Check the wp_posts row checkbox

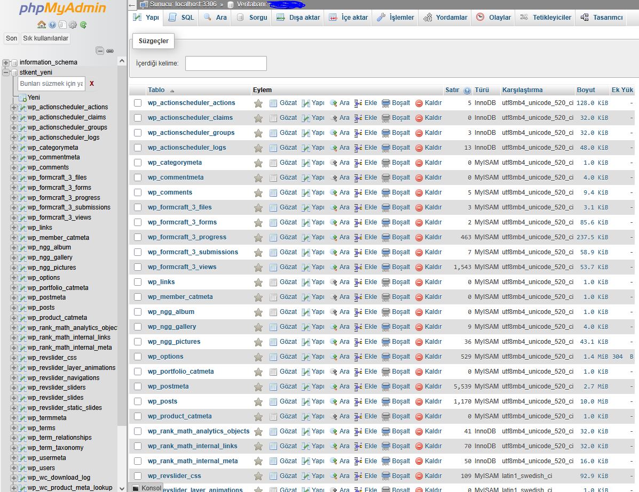137,401
